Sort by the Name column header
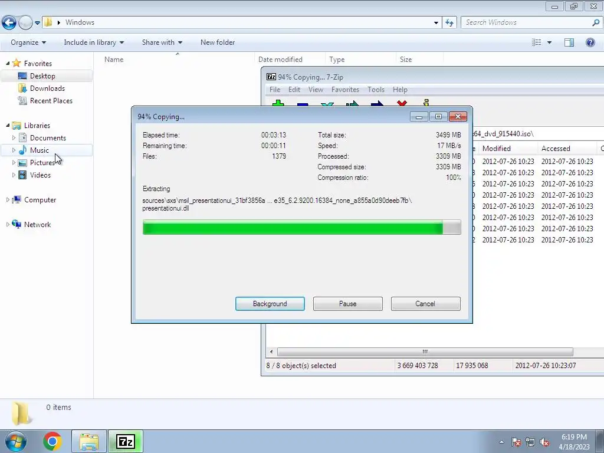This screenshot has width=604, height=453. tap(114, 60)
